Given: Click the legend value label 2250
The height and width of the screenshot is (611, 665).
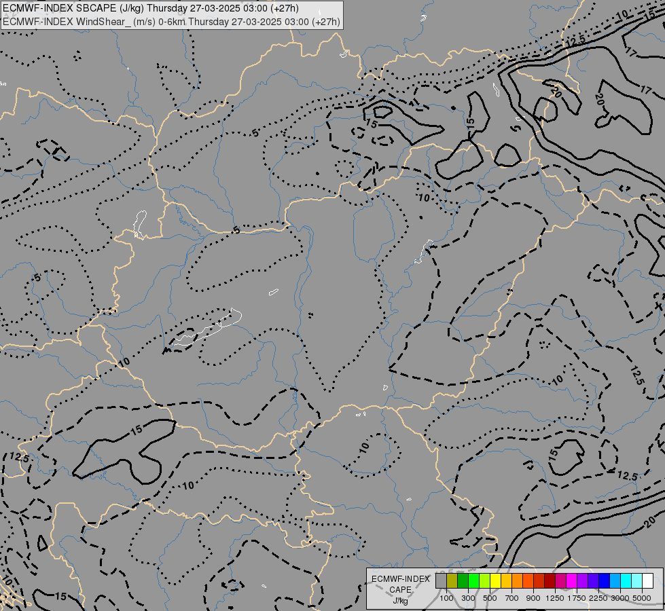Looking at the screenshot, I should click(x=598, y=598).
